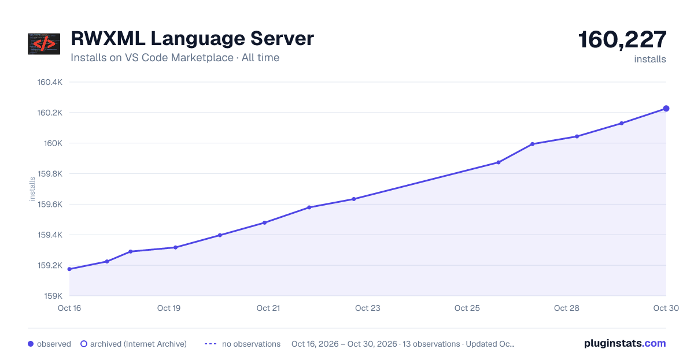Click the Oct 21 x-axis label

coord(268,308)
